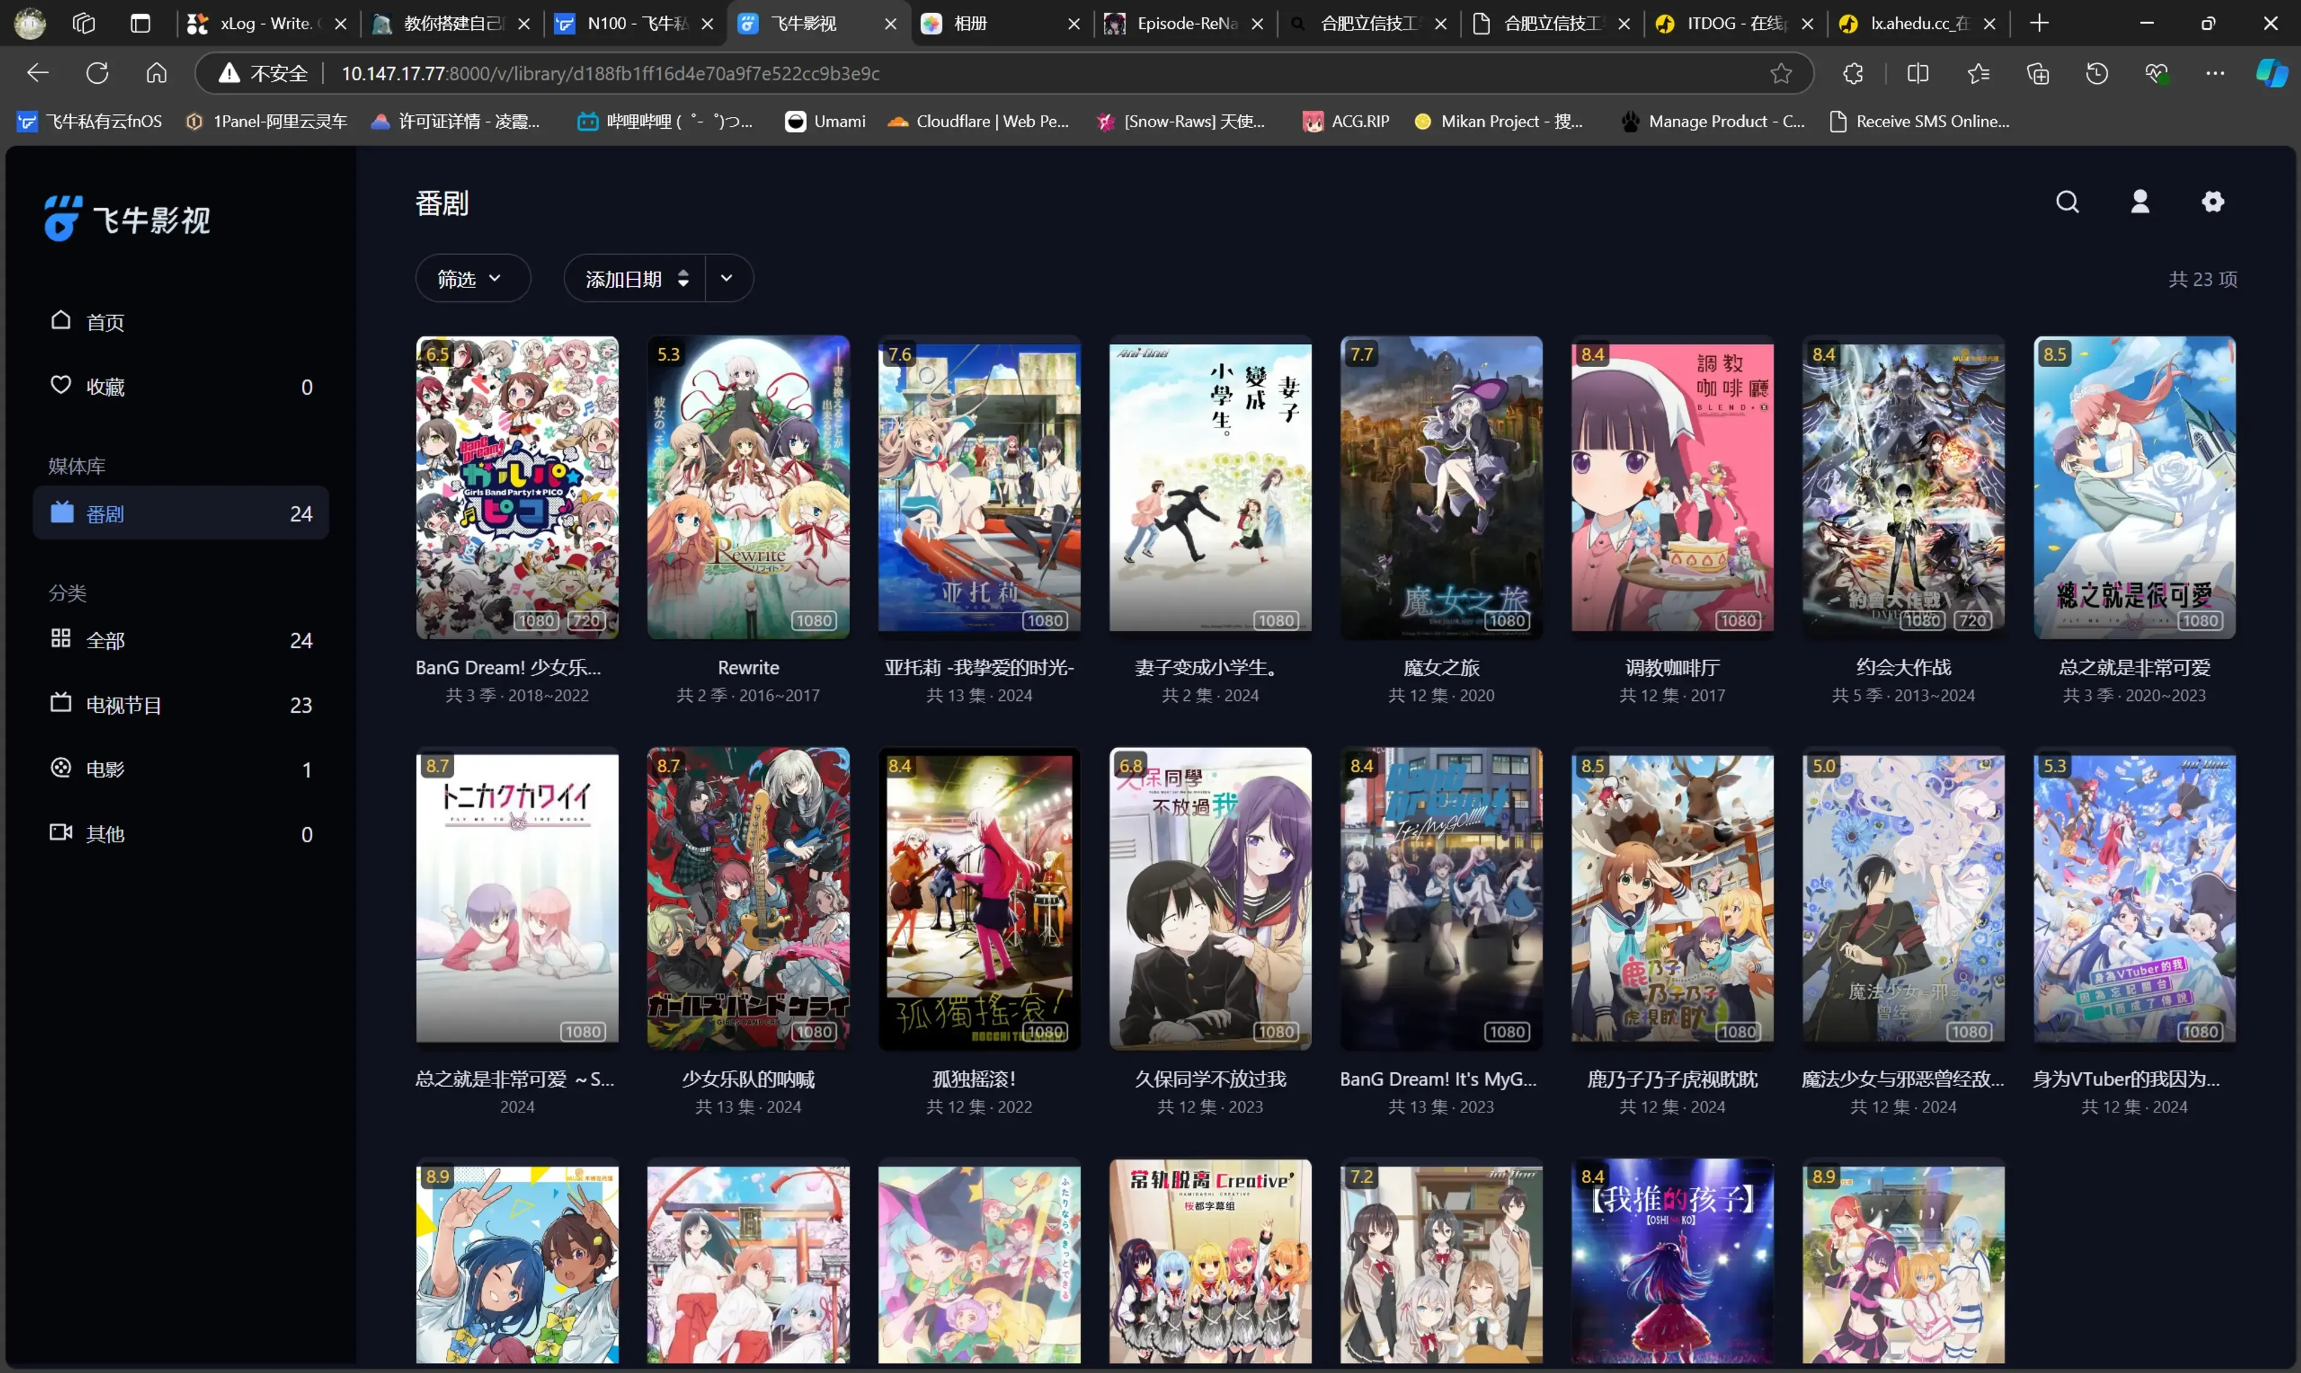This screenshot has width=2301, height=1373.
Task: Open the 魔女之旅 poster thumbnail
Action: (x=1441, y=488)
